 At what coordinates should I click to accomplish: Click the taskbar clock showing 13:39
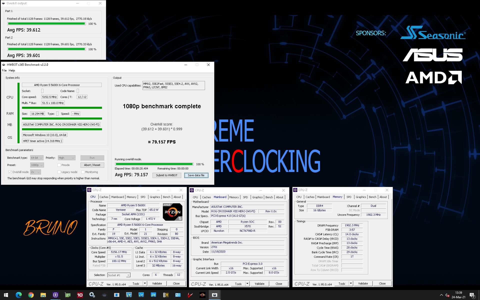pos(458,295)
